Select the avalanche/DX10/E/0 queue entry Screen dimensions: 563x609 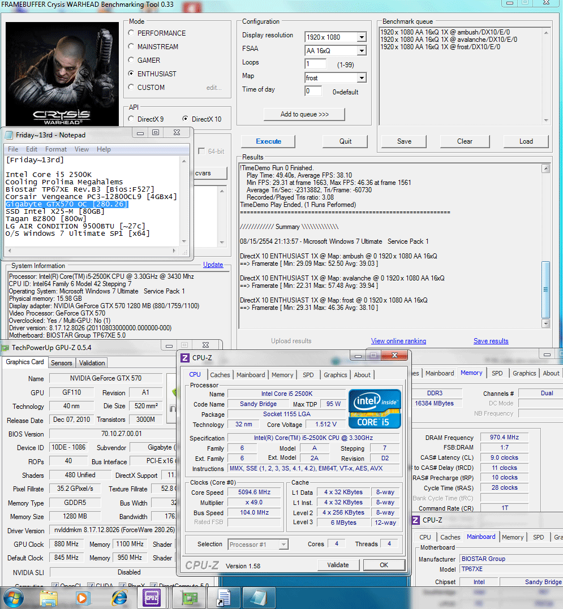[x=449, y=40]
